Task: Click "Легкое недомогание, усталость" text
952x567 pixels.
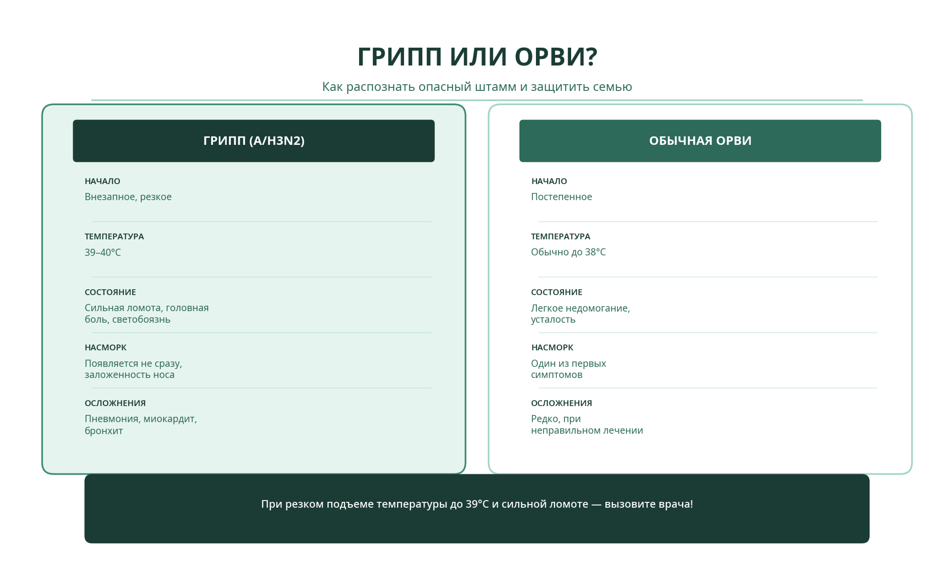Action: pos(580,313)
